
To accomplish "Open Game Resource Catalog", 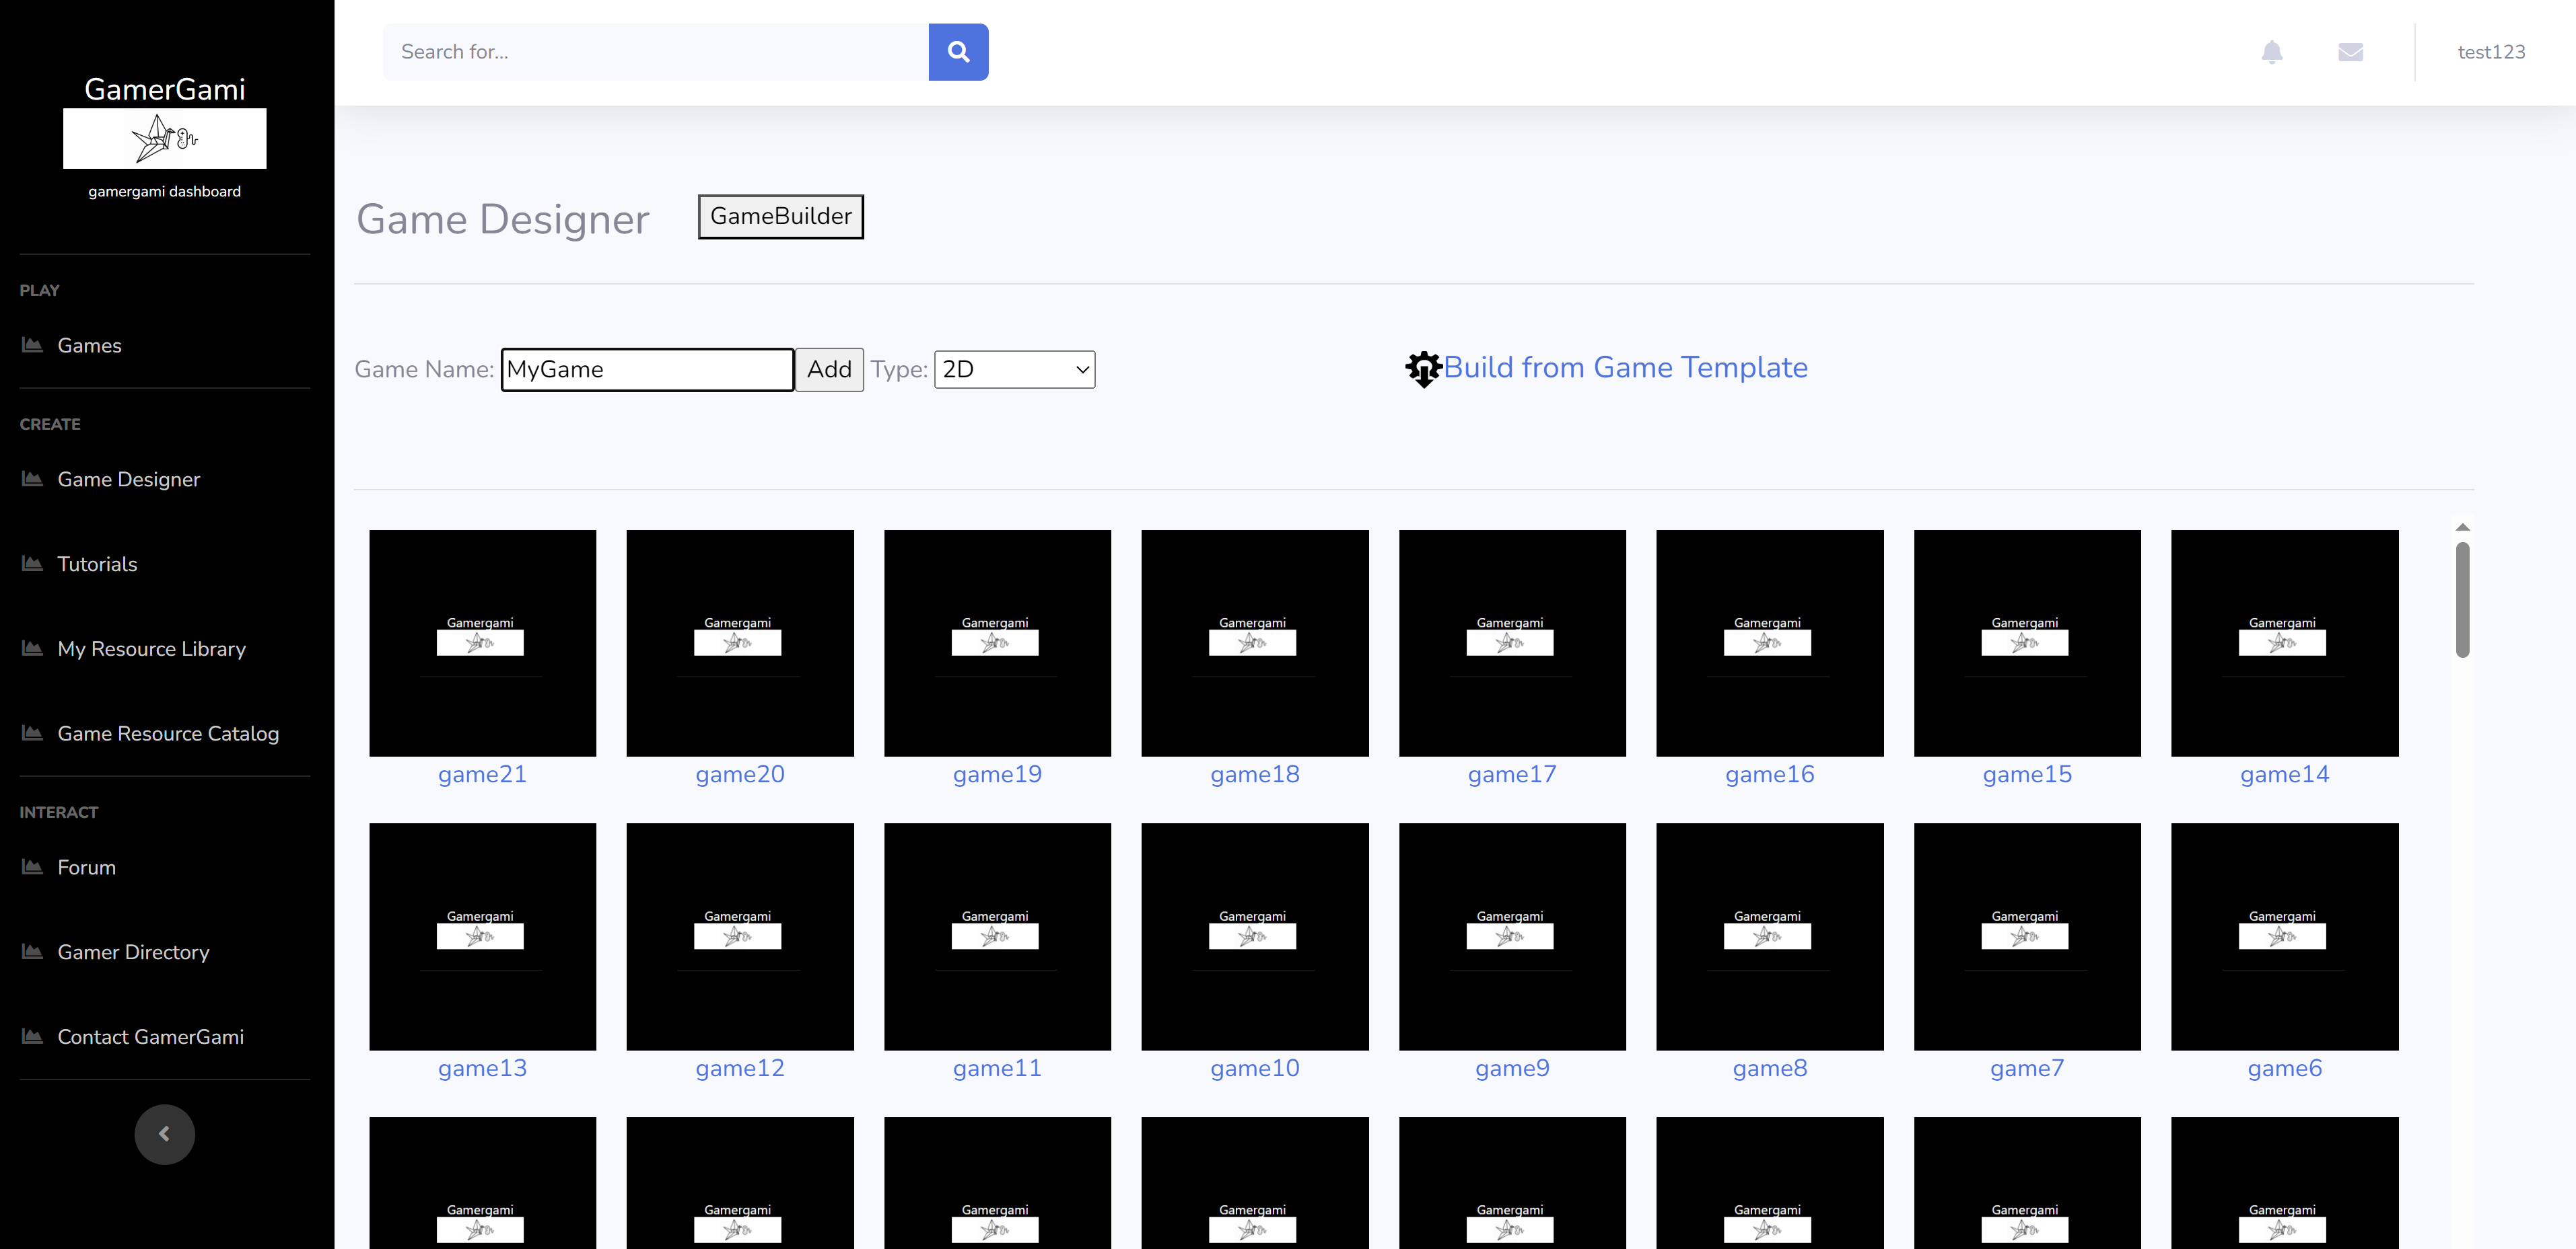I will tap(168, 733).
